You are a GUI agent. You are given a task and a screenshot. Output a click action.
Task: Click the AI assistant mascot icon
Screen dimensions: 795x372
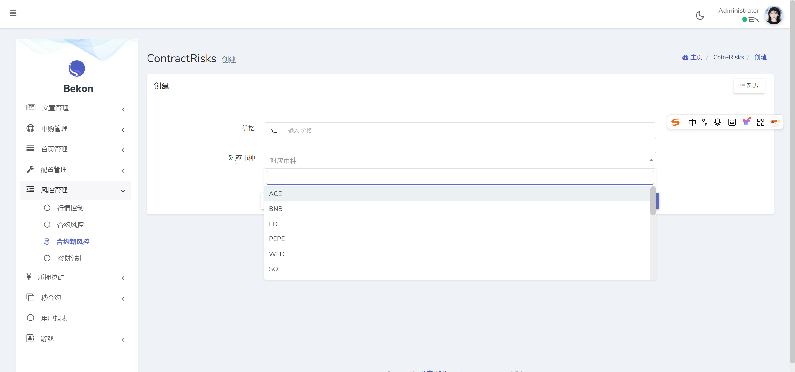tap(775, 122)
